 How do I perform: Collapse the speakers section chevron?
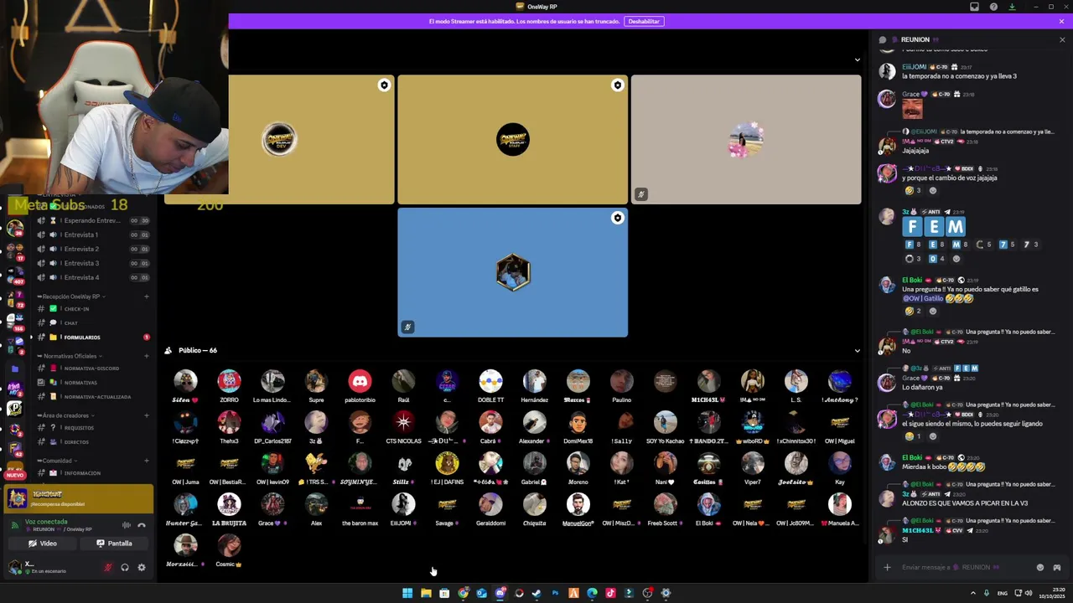tap(857, 60)
